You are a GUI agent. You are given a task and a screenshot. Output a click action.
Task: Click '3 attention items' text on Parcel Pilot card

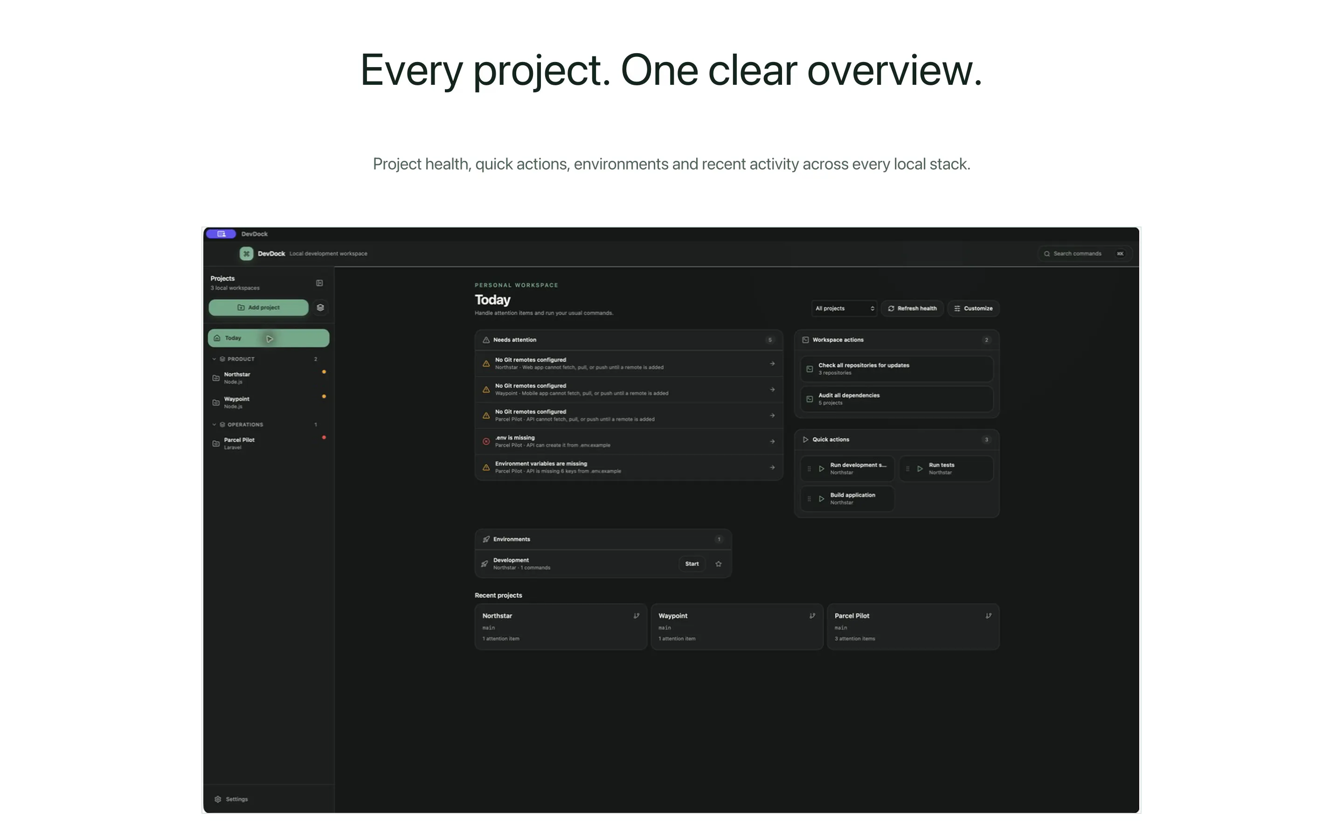(x=855, y=639)
